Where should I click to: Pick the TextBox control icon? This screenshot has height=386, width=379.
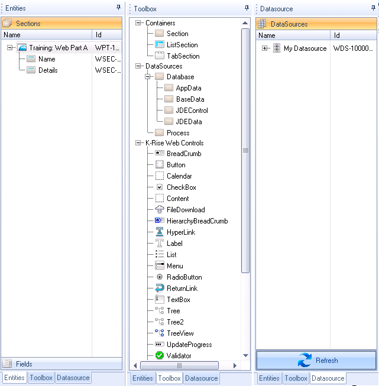(159, 299)
